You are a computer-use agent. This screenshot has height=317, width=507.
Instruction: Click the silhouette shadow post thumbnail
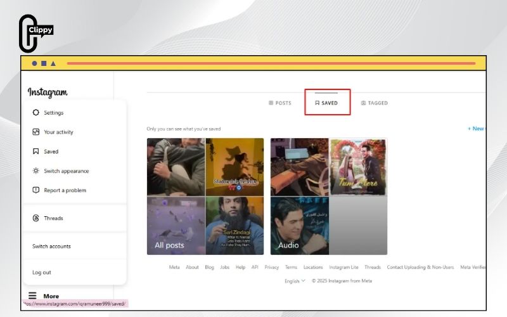234,167
